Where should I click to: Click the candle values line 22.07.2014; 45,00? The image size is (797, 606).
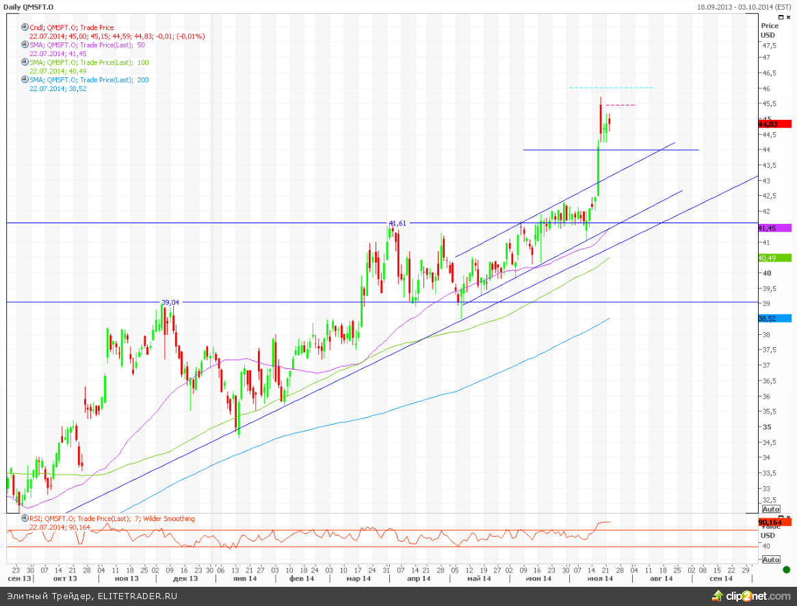pyautogui.click(x=117, y=36)
